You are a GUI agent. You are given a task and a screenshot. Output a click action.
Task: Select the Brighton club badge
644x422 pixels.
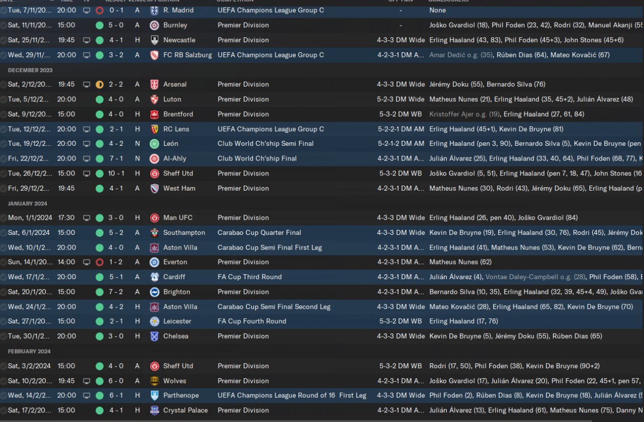154,292
